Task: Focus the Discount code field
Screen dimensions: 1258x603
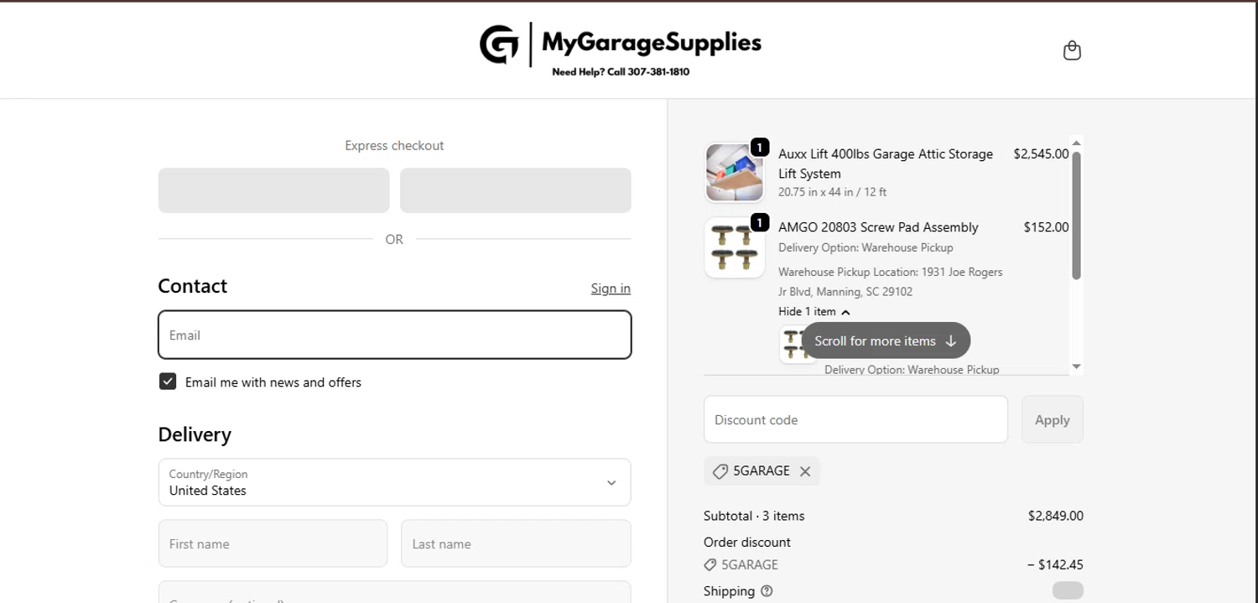Action: pyautogui.click(x=855, y=419)
